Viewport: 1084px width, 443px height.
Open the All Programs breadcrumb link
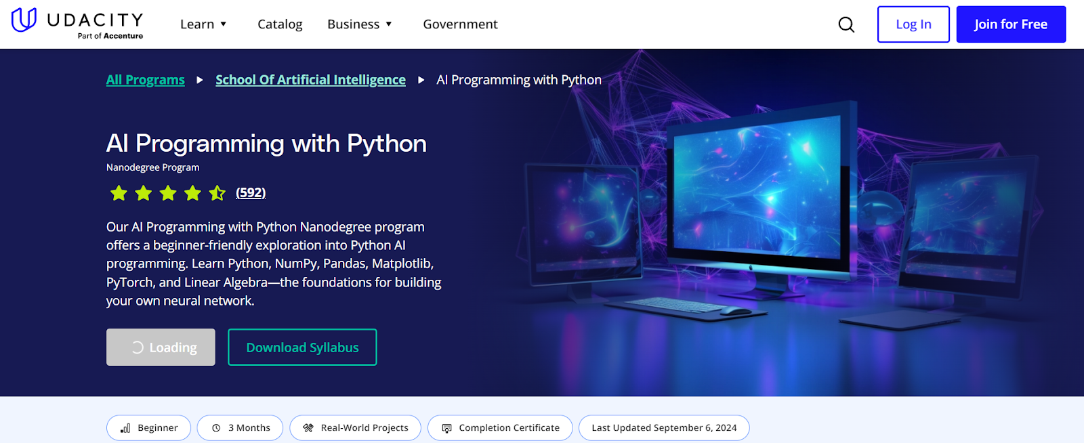pos(146,80)
